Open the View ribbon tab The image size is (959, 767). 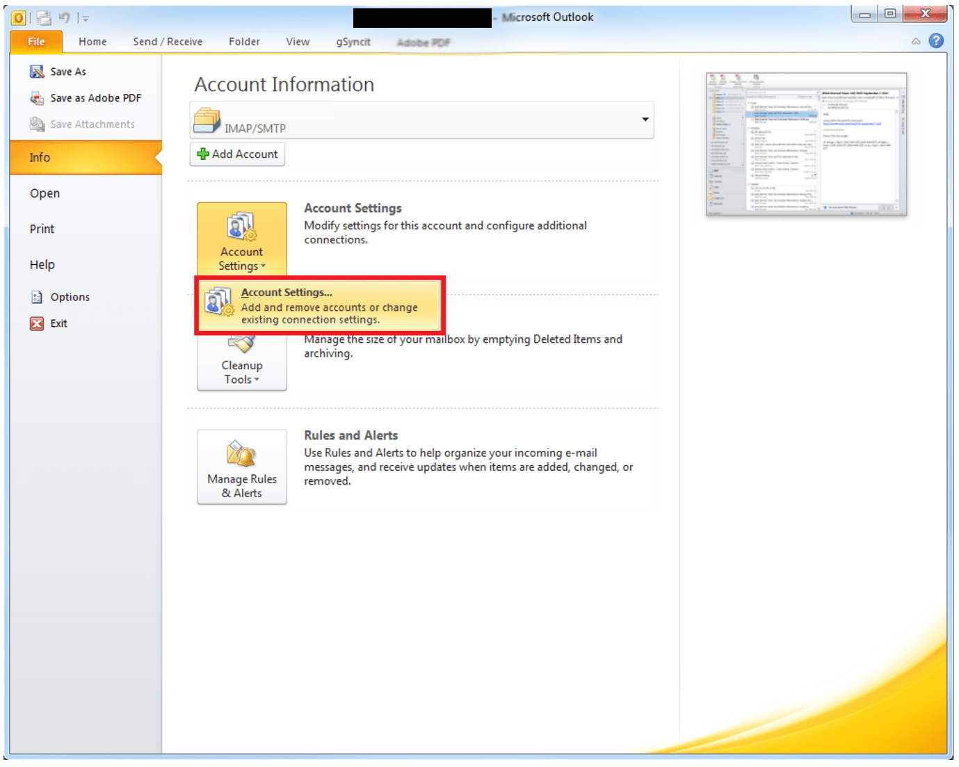tap(298, 42)
